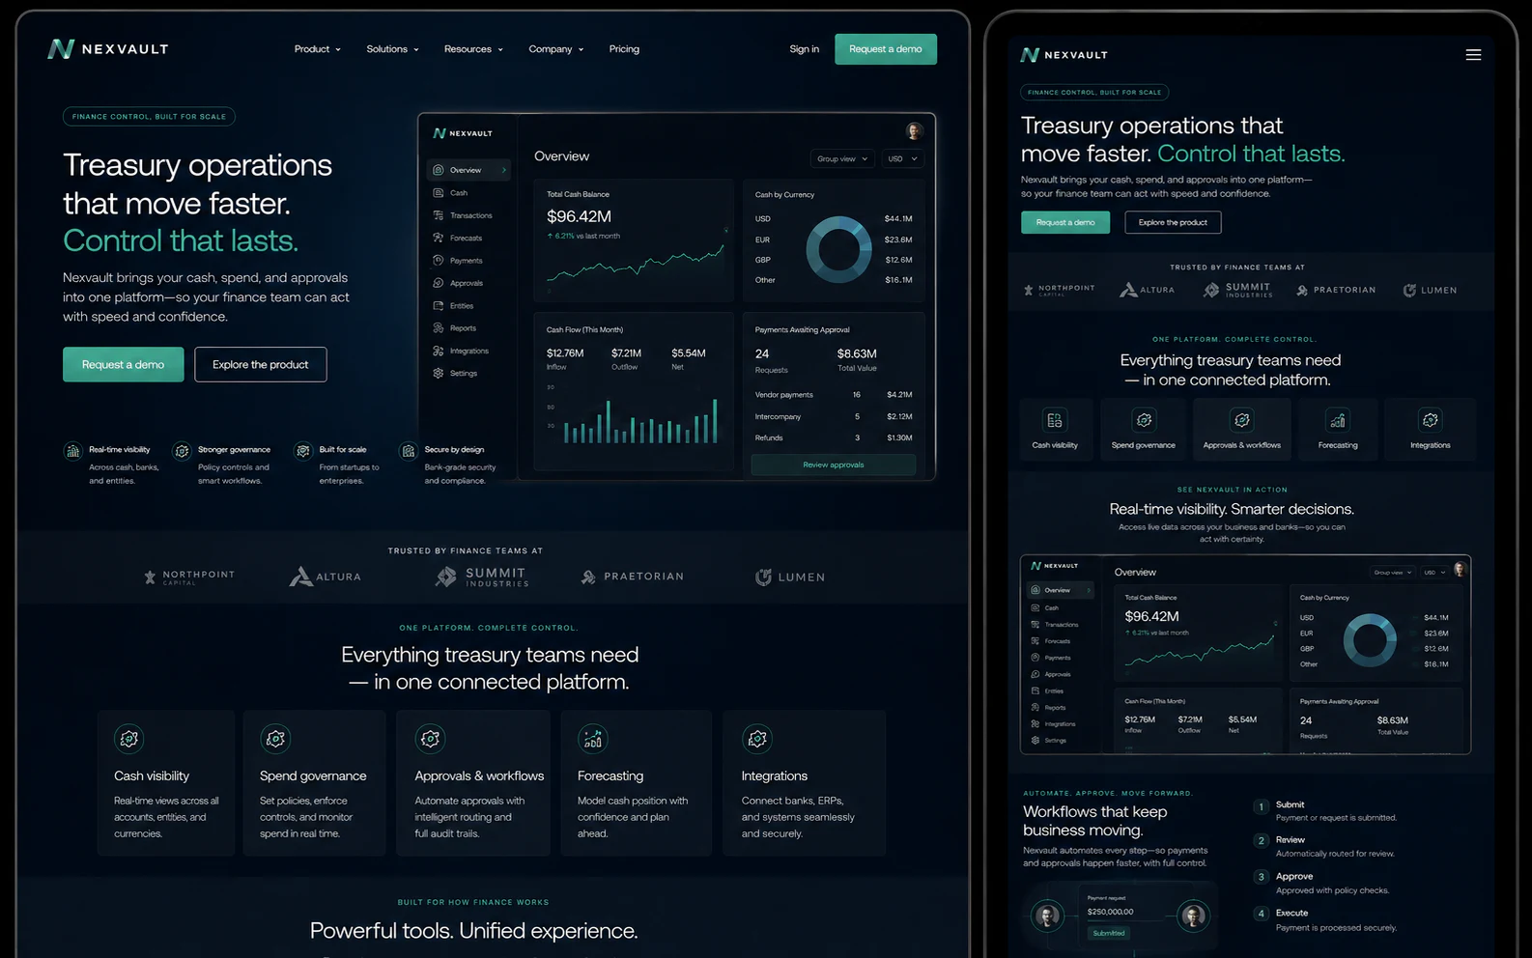Click the Built for scale feature icon
Screen dimensions: 1532x958
coord(303,451)
